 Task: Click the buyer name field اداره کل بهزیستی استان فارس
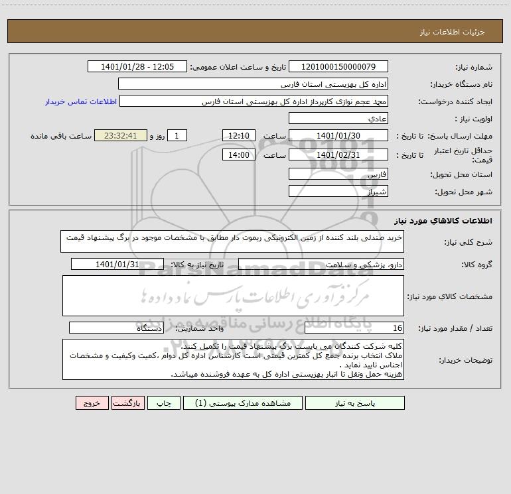coord(253,84)
